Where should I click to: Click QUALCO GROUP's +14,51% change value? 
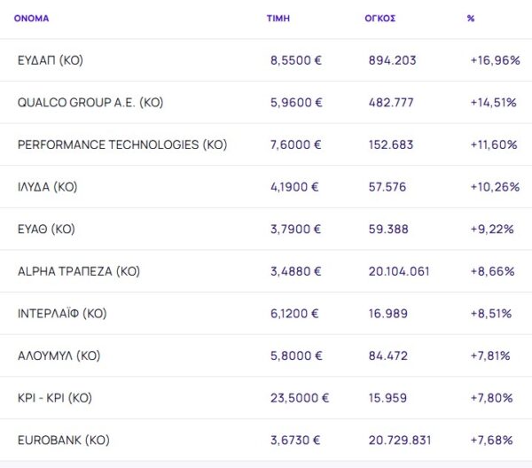pos(494,103)
